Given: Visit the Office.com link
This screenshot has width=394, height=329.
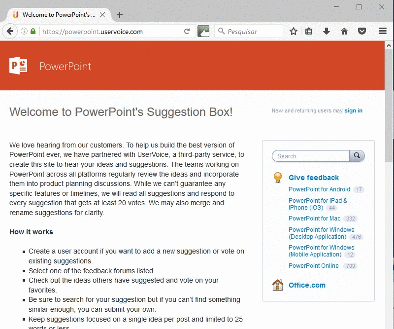Looking at the screenshot, I should tap(307, 285).
